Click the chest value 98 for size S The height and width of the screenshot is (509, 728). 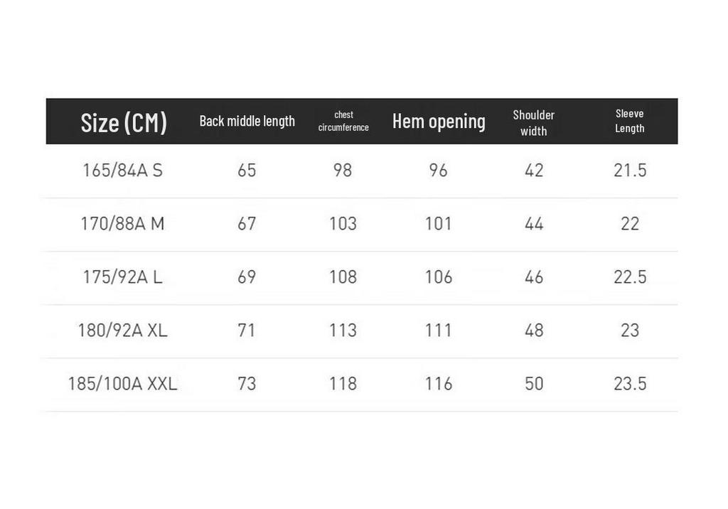pyautogui.click(x=343, y=171)
